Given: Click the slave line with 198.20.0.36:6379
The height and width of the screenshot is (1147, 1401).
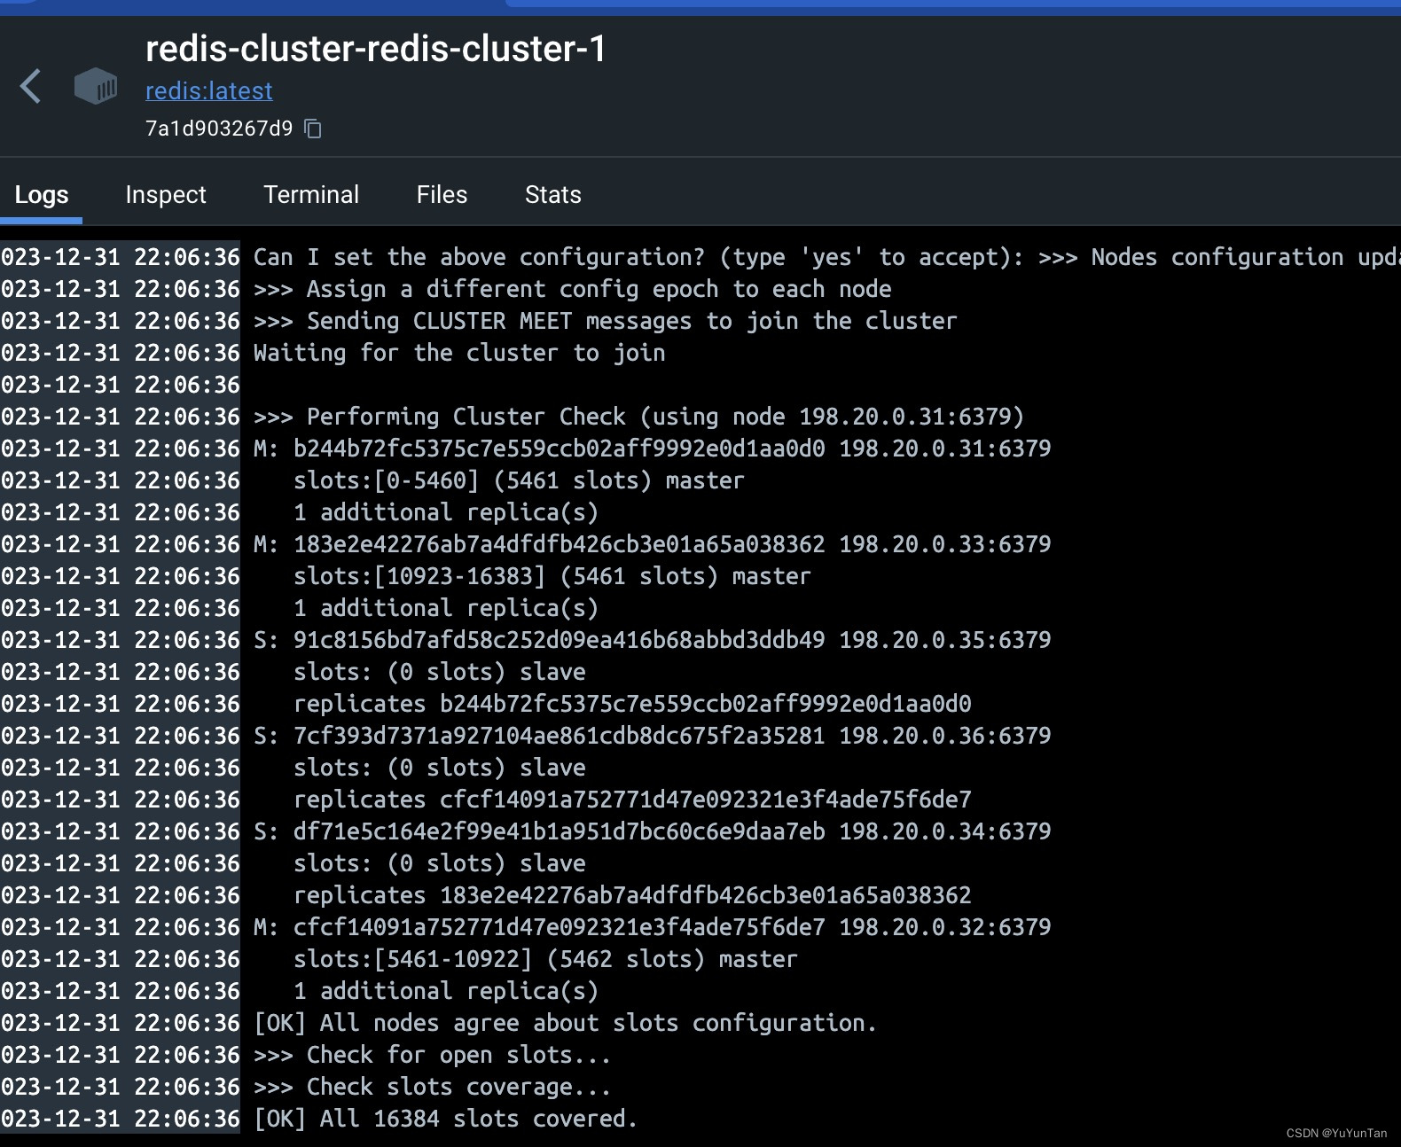Looking at the screenshot, I should (x=653, y=736).
